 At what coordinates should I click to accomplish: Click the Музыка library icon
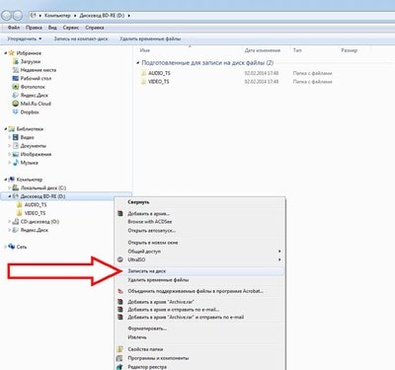tap(15, 163)
